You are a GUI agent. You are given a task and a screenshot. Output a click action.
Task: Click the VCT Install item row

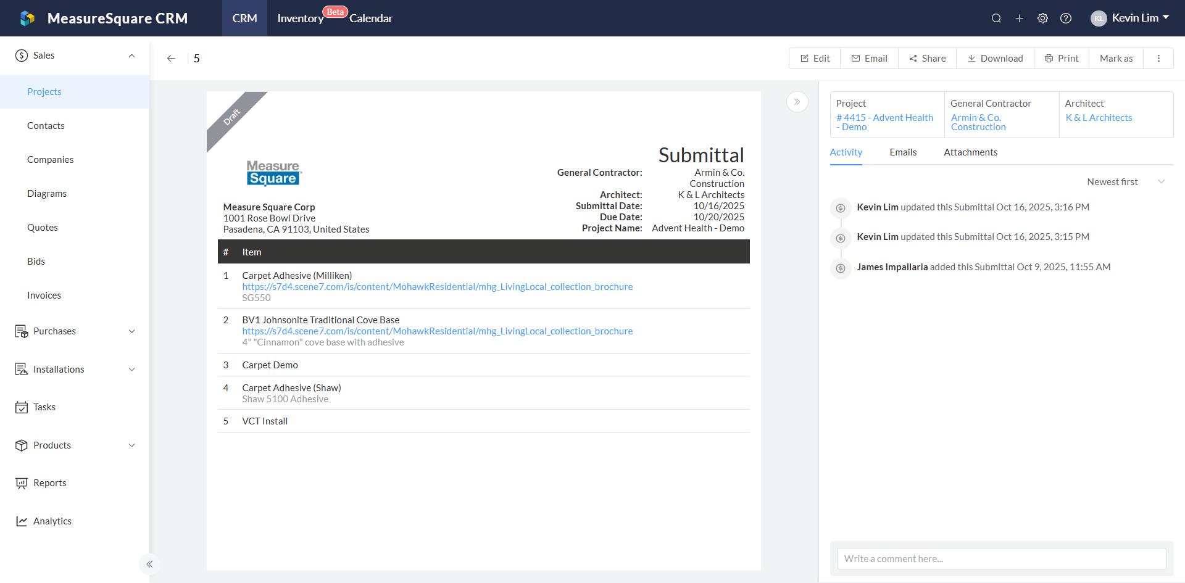click(x=484, y=421)
